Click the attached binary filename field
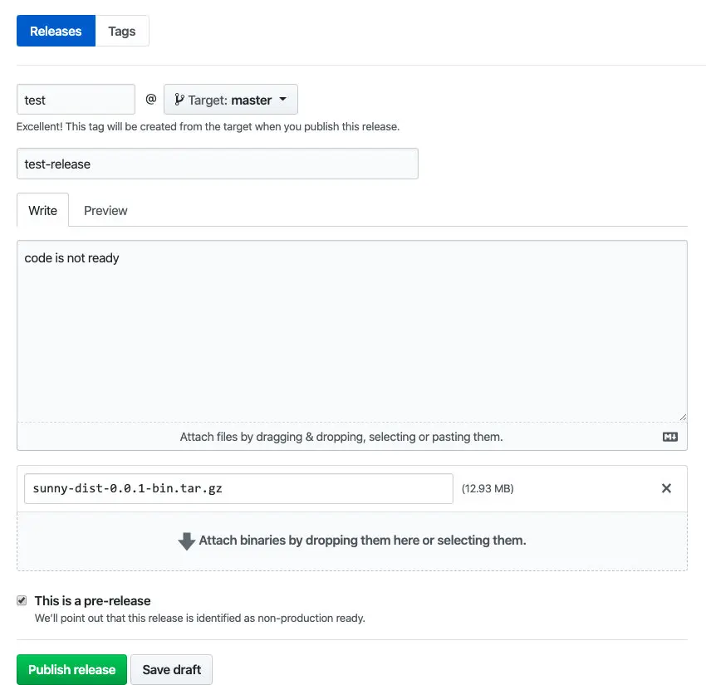This screenshot has width=706, height=685. pyautogui.click(x=238, y=488)
